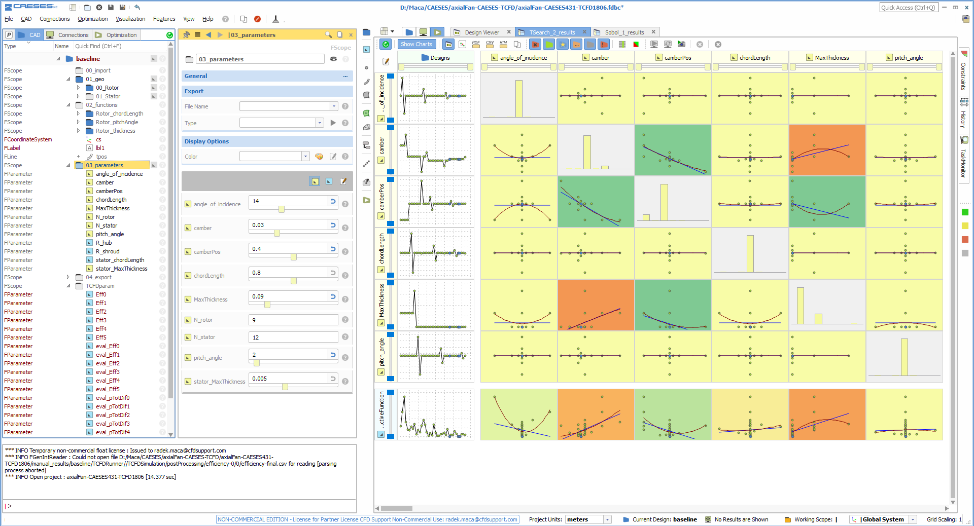This screenshot has width=974, height=526.
Task: Click the red stop icon near Help
Action: coord(257,19)
